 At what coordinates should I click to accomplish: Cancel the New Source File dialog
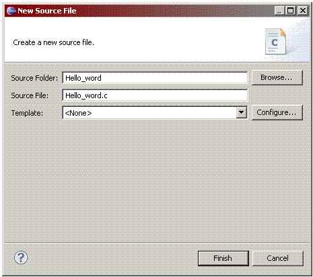tap(278, 258)
